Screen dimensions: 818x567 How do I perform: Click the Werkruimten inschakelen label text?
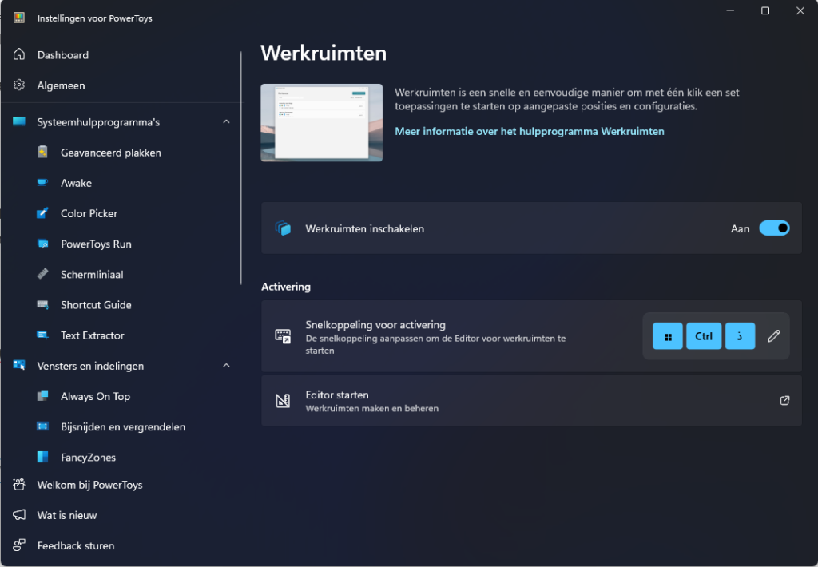point(364,228)
